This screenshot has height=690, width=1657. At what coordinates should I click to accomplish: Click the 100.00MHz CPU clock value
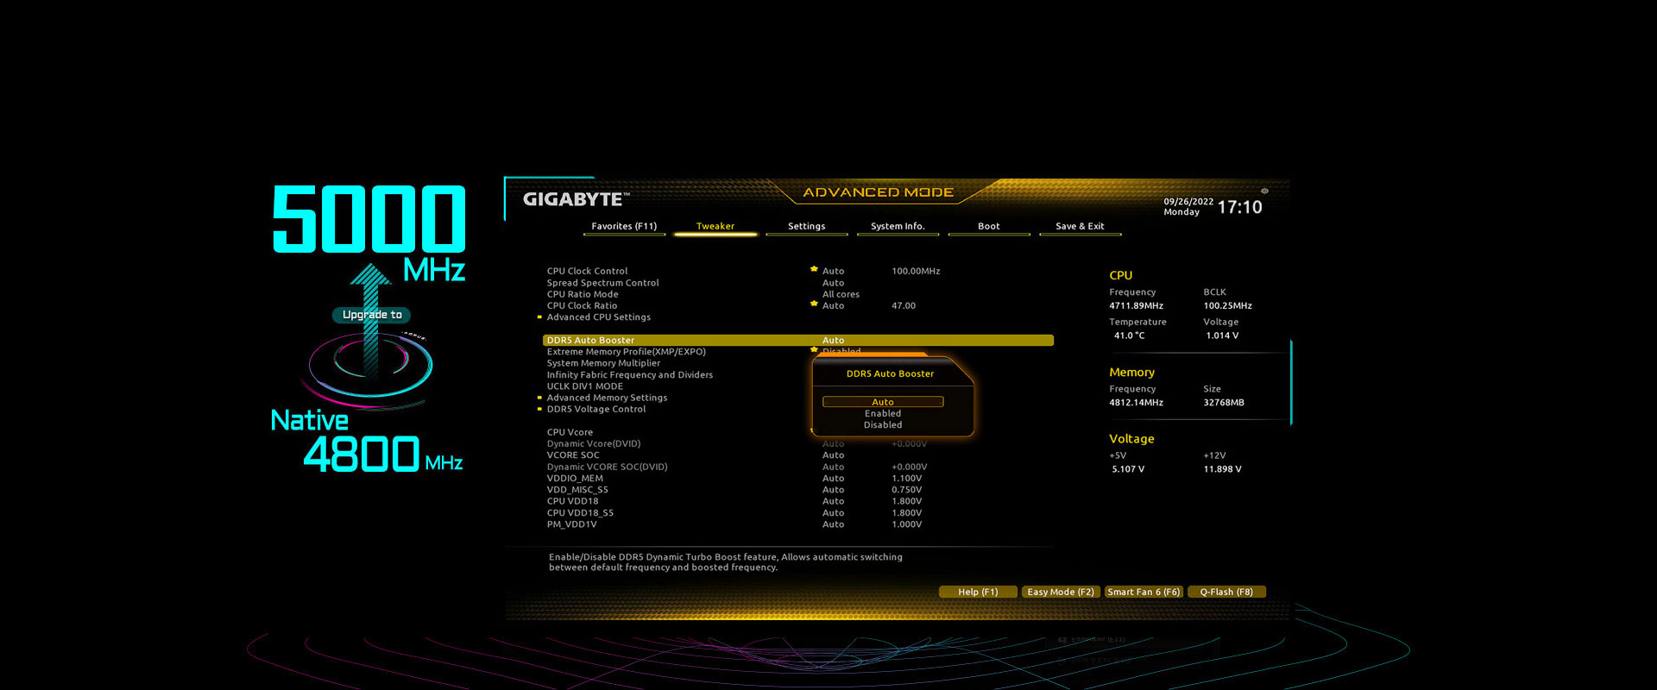pos(916,271)
